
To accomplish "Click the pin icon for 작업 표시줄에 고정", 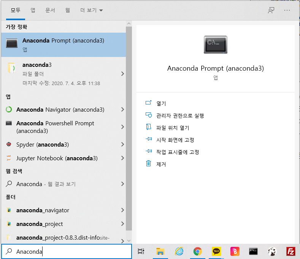I will point(149,152).
